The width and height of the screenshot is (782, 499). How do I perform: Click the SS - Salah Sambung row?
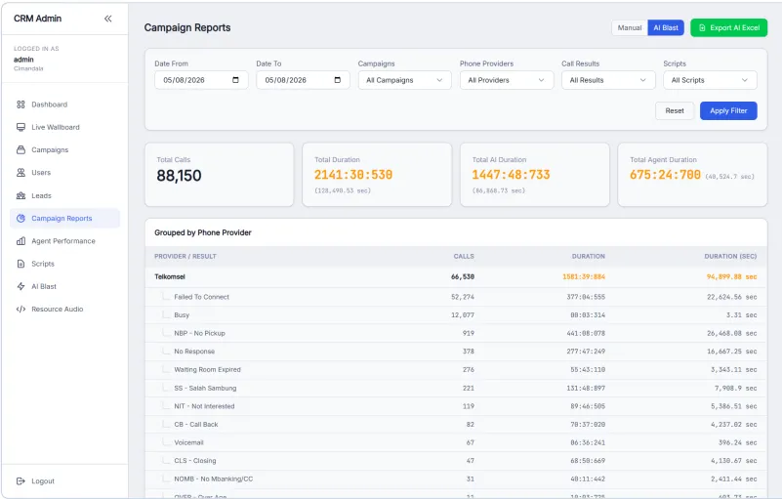click(x=456, y=389)
